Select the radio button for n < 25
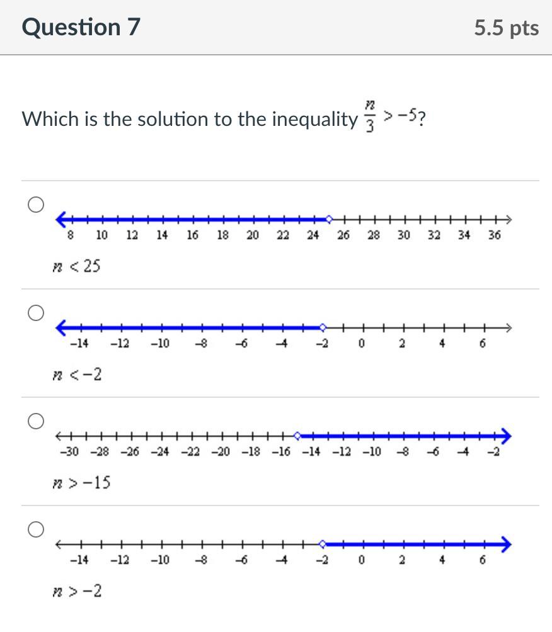 (x=36, y=205)
